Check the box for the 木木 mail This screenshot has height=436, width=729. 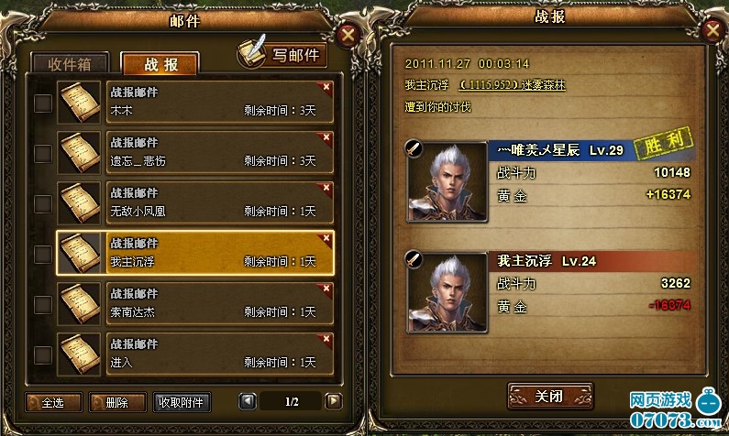pyautogui.click(x=43, y=104)
